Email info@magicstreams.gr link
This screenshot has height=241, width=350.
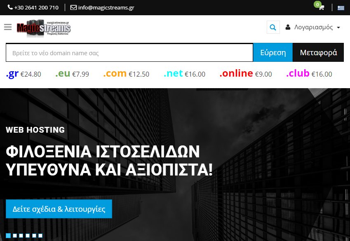pyautogui.click(x=106, y=7)
